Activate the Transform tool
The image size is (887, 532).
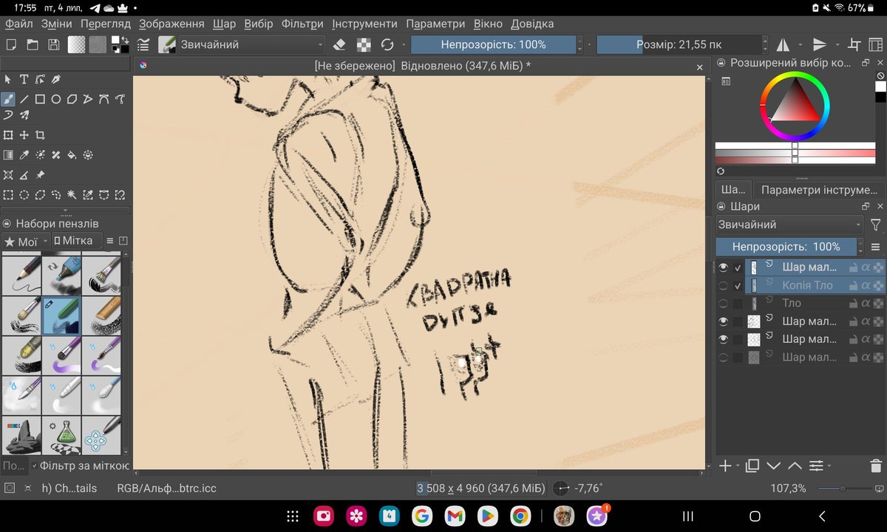(8, 135)
